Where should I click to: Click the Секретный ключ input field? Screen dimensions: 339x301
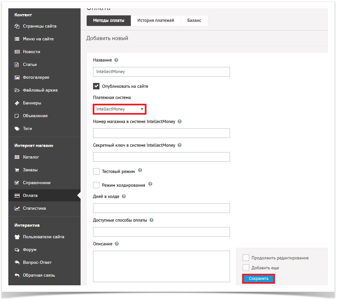coord(161,157)
